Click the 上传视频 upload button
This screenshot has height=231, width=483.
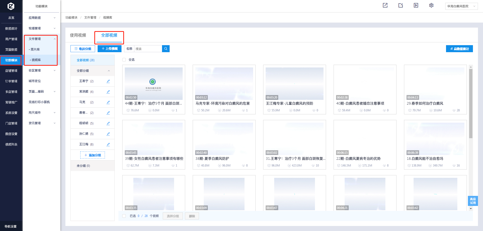point(109,49)
